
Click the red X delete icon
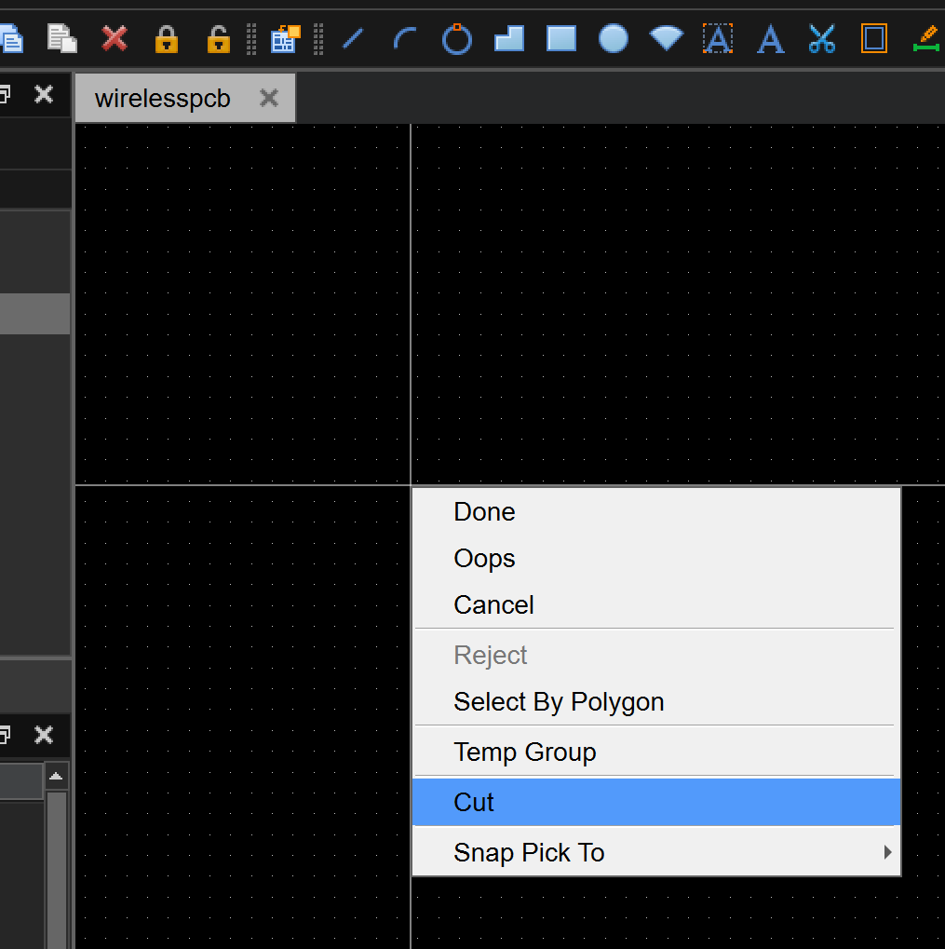115,39
